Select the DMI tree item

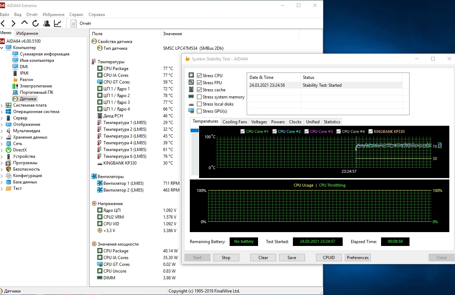click(x=24, y=67)
